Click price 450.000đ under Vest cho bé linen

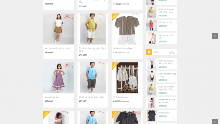coord(117,101)
